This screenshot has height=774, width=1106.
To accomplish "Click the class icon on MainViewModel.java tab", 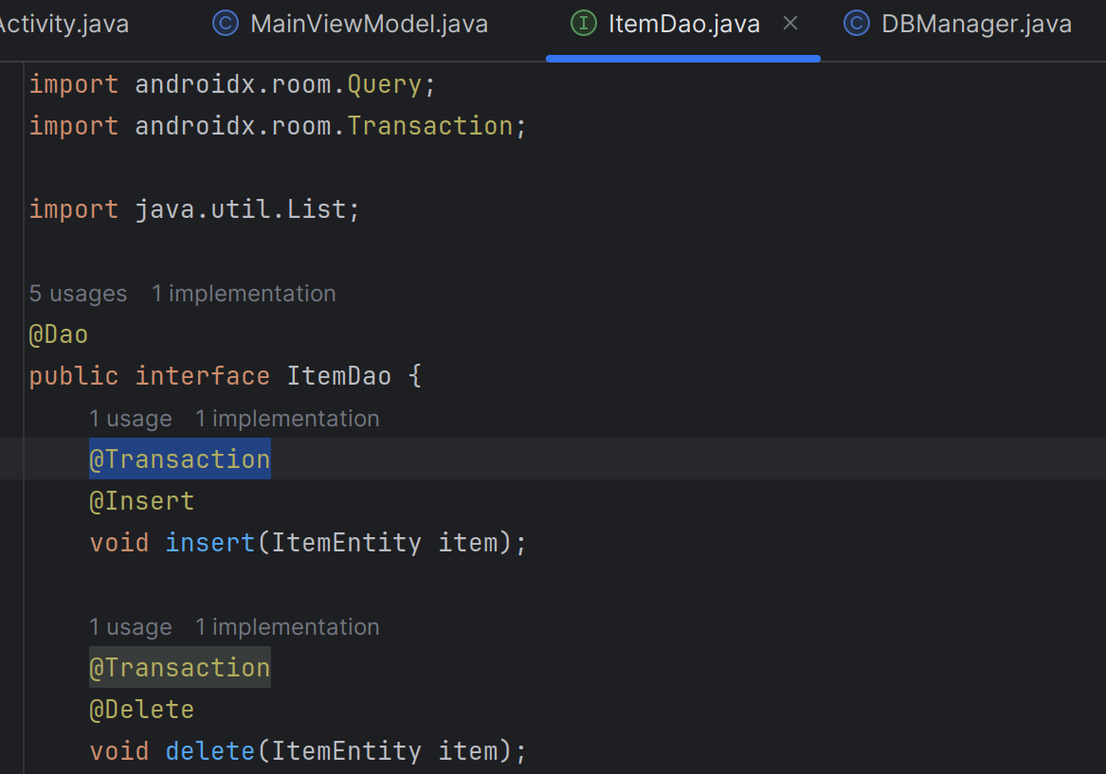I will (226, 24).
